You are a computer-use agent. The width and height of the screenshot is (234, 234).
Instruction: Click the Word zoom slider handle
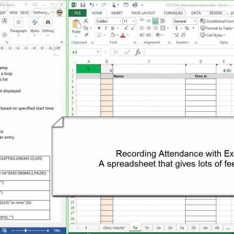pyautogui.click(x=26, y=230)
